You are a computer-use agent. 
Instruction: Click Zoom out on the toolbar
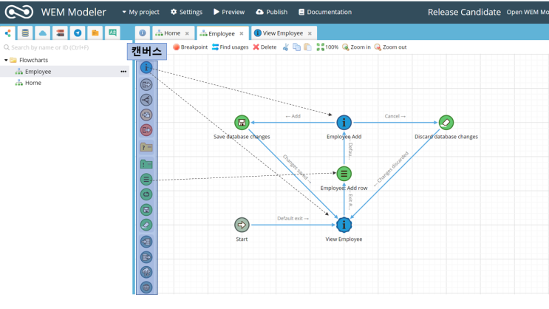tap(390, 47)
